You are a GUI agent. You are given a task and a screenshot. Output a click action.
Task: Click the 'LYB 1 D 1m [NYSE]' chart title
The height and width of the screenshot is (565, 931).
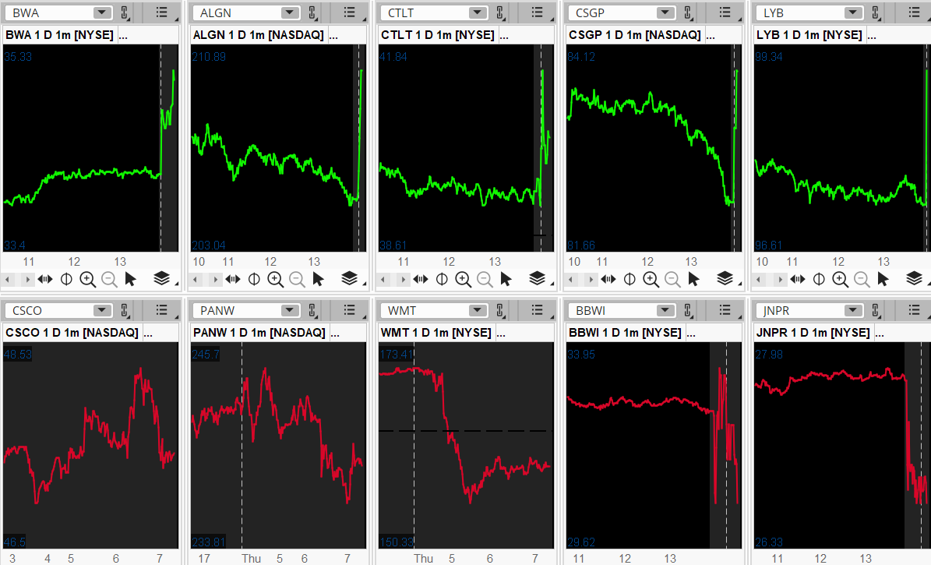pyautogui.click(x=809, y=35)
